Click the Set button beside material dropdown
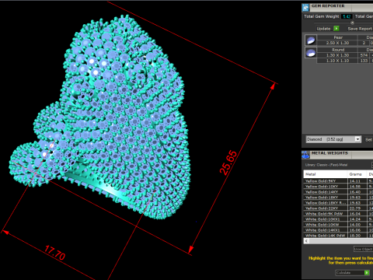The width and height of the screenshot is (373, 280). [x=368, y=139]
